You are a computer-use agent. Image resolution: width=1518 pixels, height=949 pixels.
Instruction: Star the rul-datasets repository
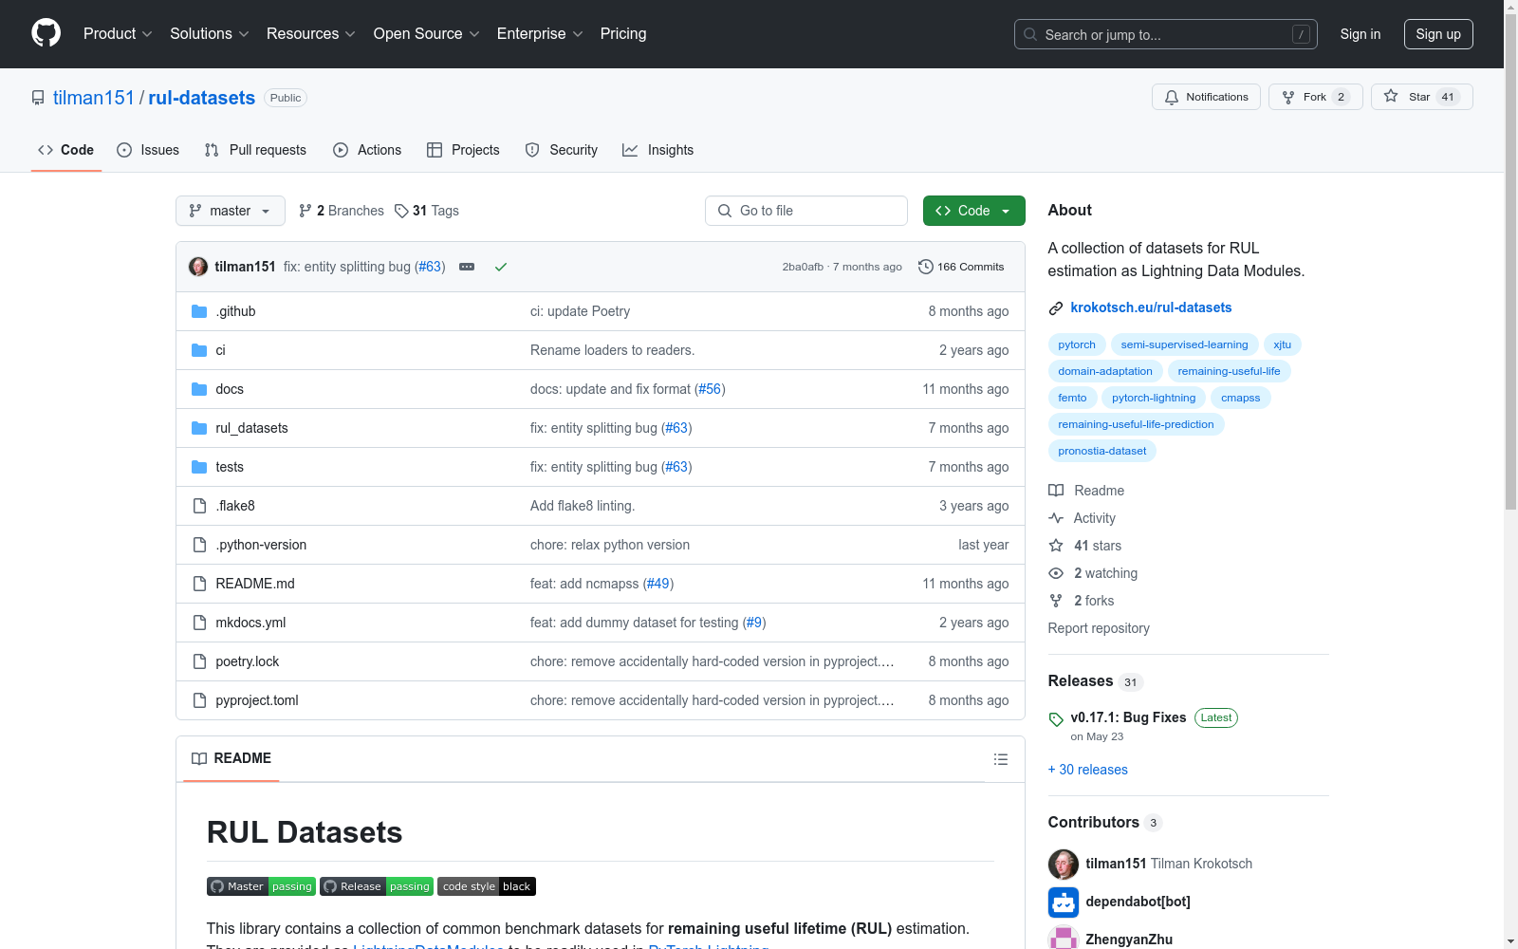click(x=1422, y=97)
